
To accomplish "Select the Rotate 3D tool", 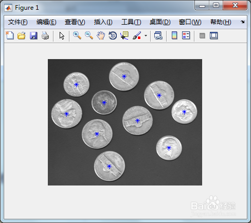I will click(x=113, y=35).
